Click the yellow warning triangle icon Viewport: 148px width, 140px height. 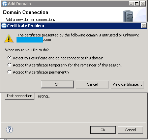point(9,38)
